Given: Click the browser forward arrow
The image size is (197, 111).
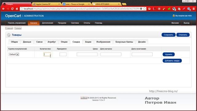Looking at the screenshot, I should [8, 9].
